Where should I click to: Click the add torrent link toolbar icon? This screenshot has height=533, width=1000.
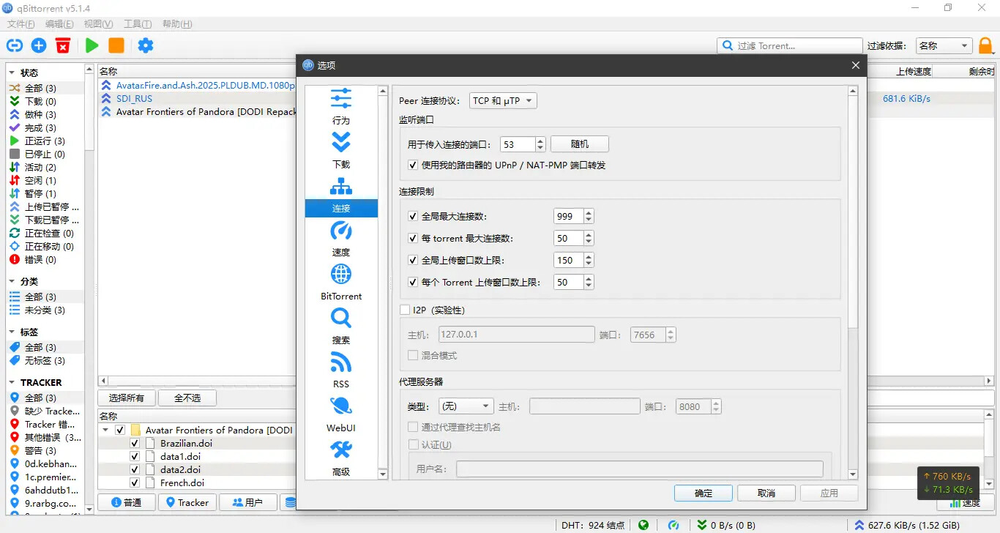[15, 45]
